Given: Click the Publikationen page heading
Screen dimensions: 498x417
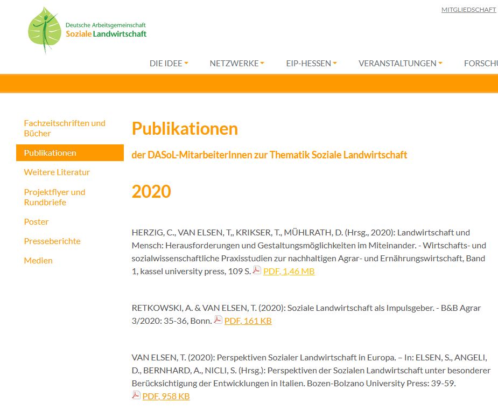Looking at the screenshot, I should [x=185, y=129].
